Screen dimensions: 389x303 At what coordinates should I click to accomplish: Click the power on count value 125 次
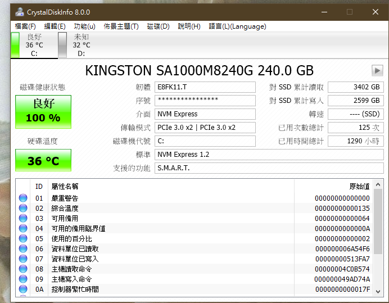[x=355, y=128]
